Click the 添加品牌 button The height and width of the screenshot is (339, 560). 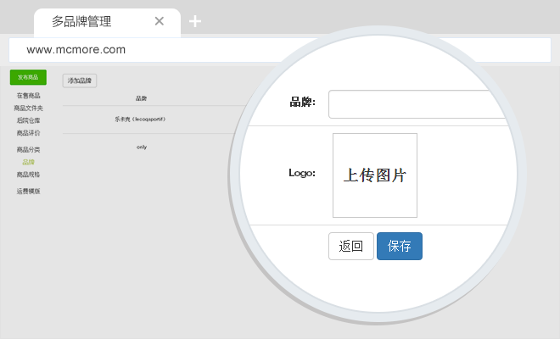click(x=80, y=81)
